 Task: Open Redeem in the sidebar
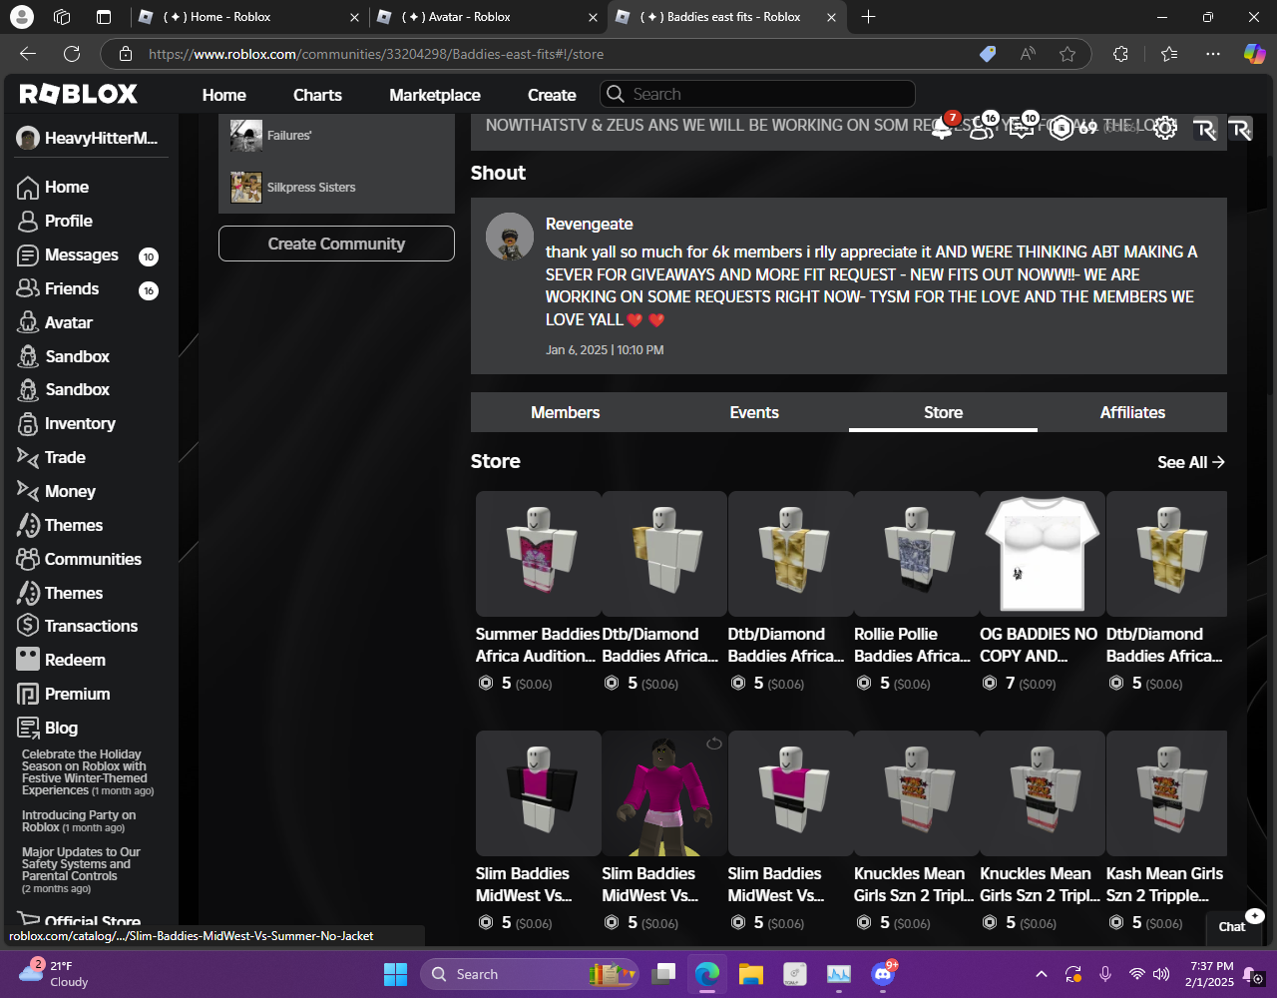click(62, 661)
